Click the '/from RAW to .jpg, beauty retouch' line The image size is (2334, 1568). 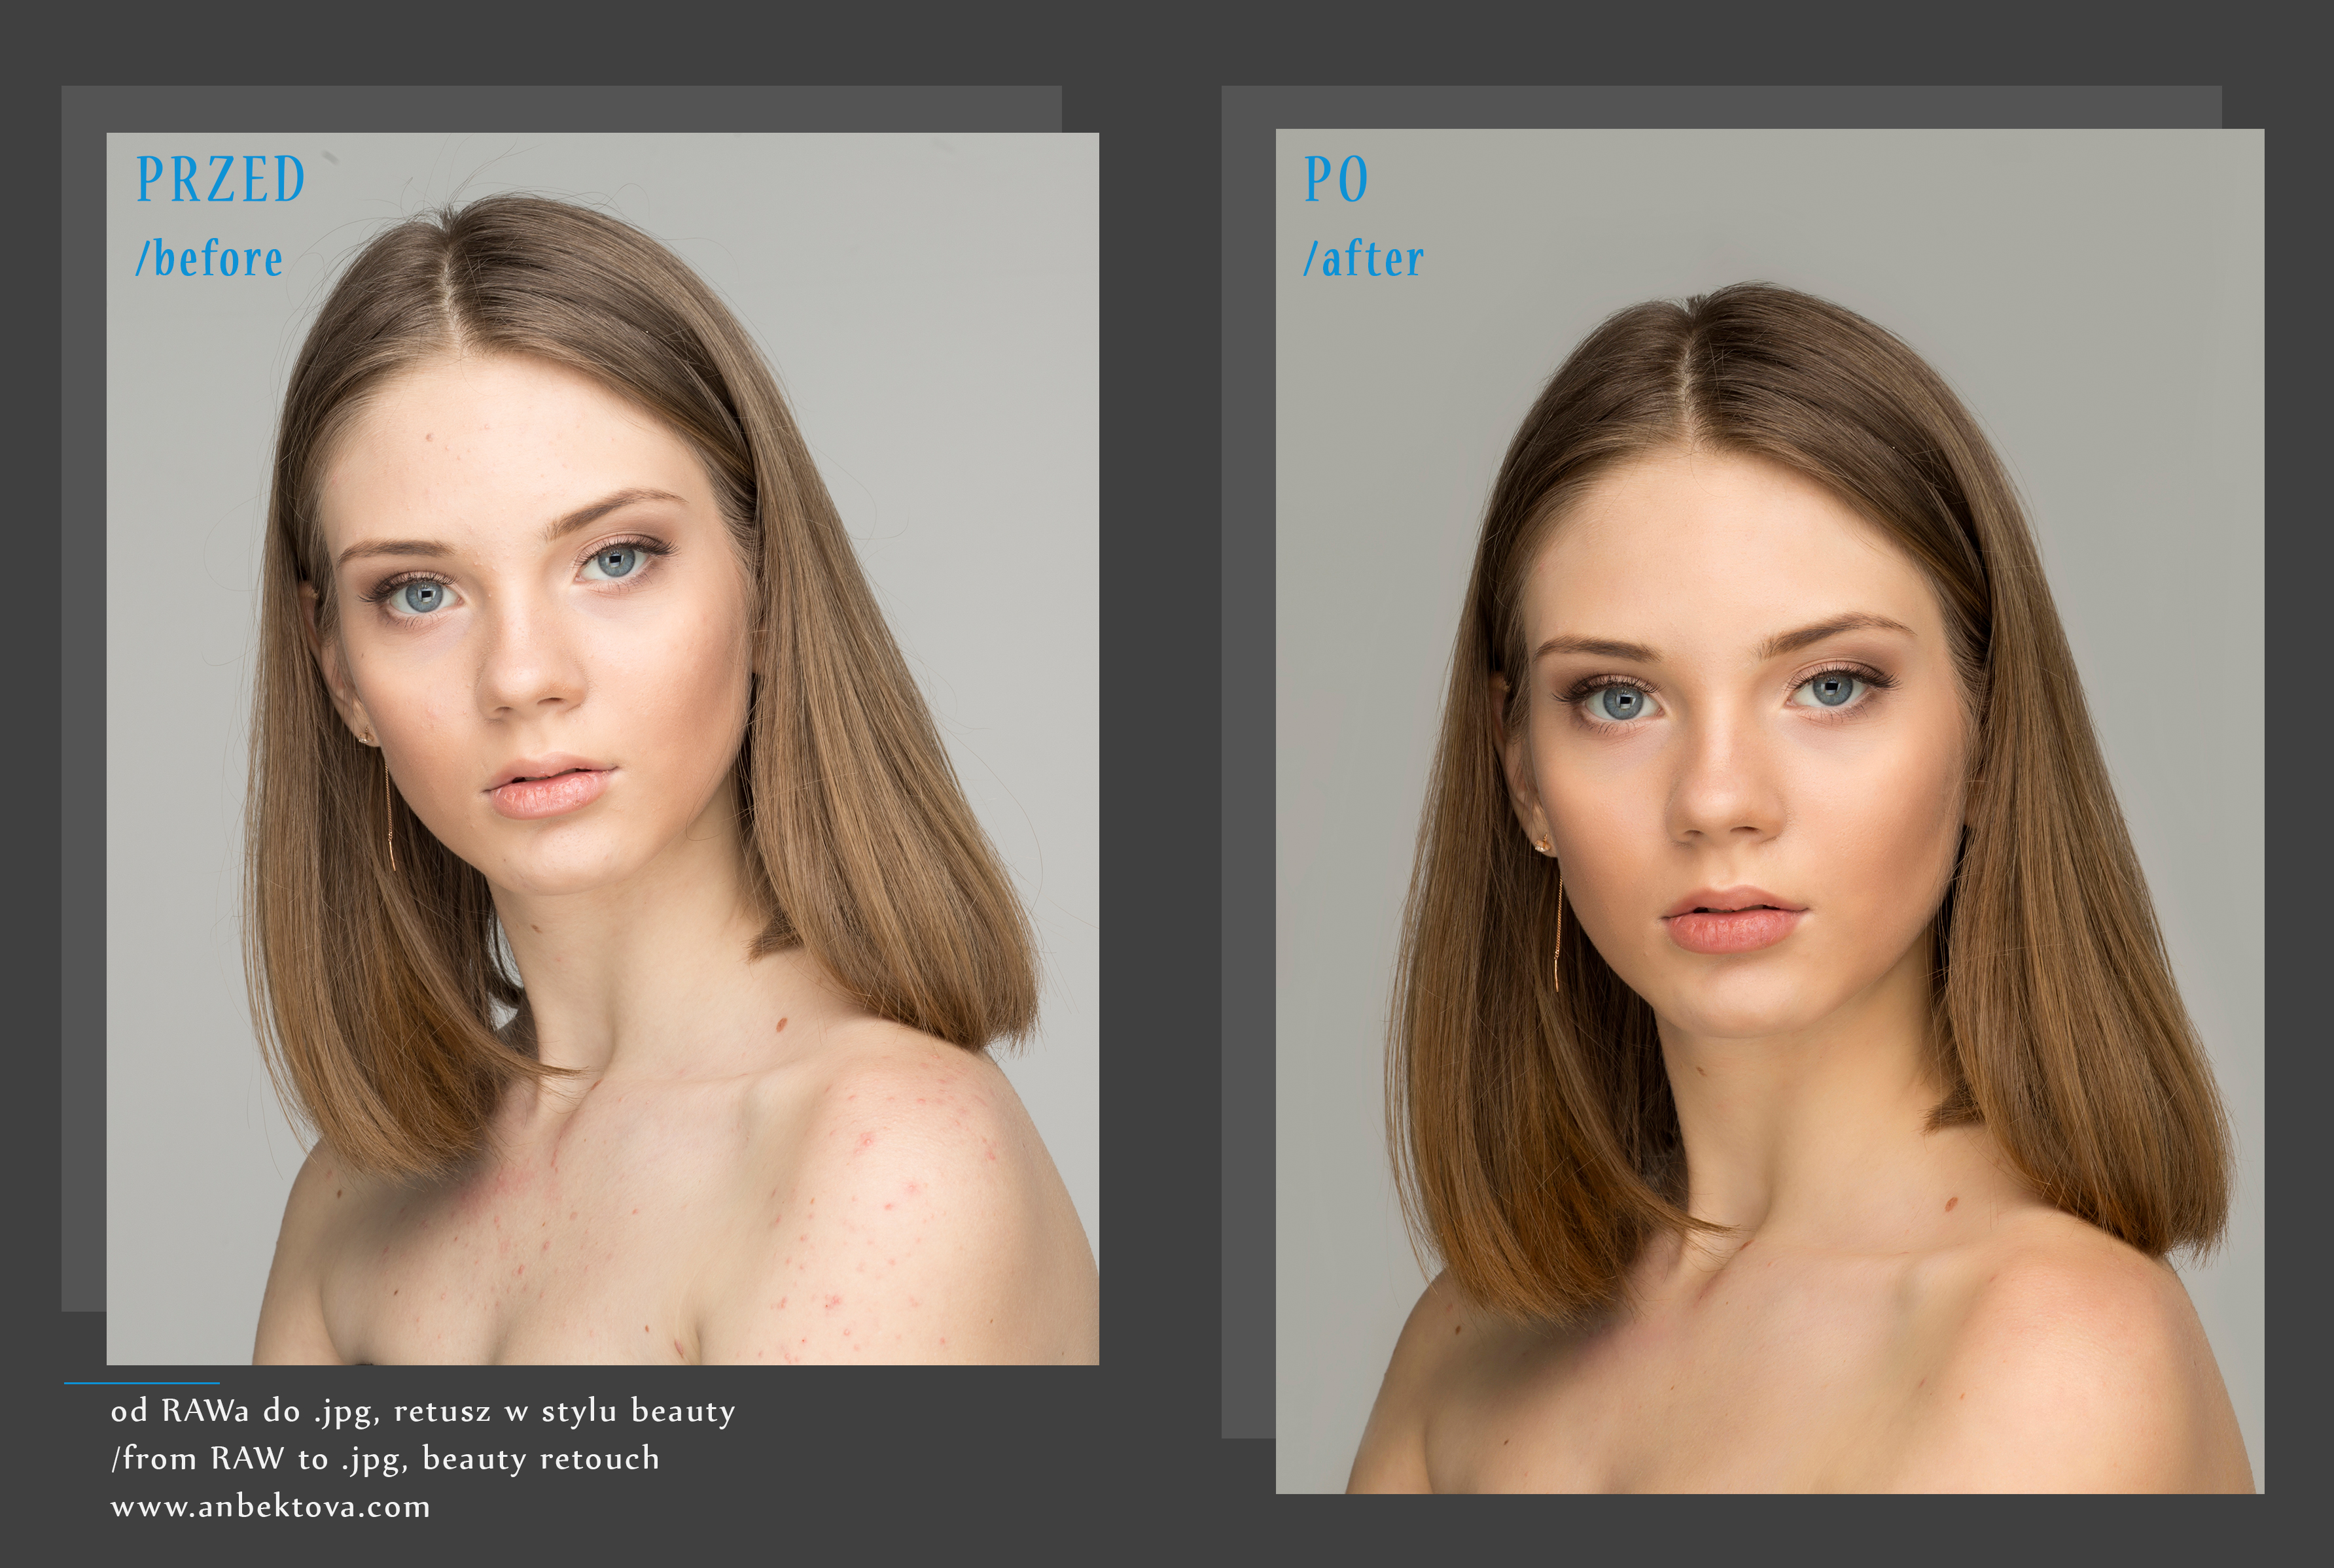coord(385,1459)
